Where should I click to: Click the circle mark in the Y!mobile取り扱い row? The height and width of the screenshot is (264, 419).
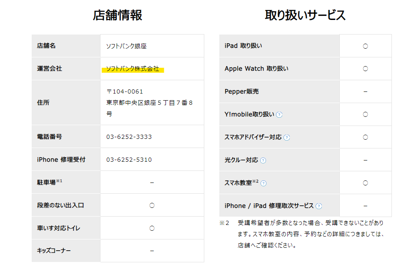tap(365, 115)
